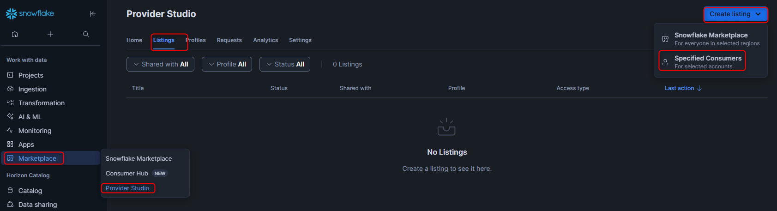The height and width of the screenshot is (211, 777).
Task: Click the Create listing dropdown button
Action: click(x=735, y=14)
